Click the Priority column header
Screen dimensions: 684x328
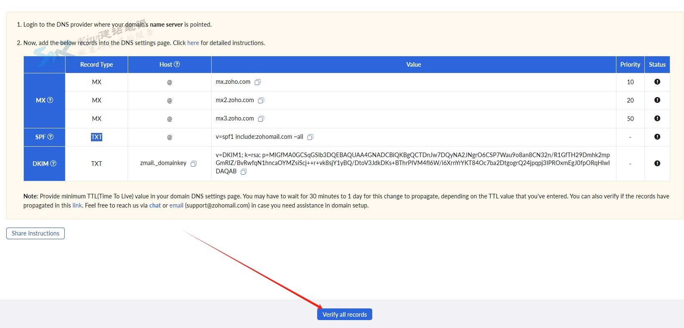pyautogui.click(x=630, y=65)
